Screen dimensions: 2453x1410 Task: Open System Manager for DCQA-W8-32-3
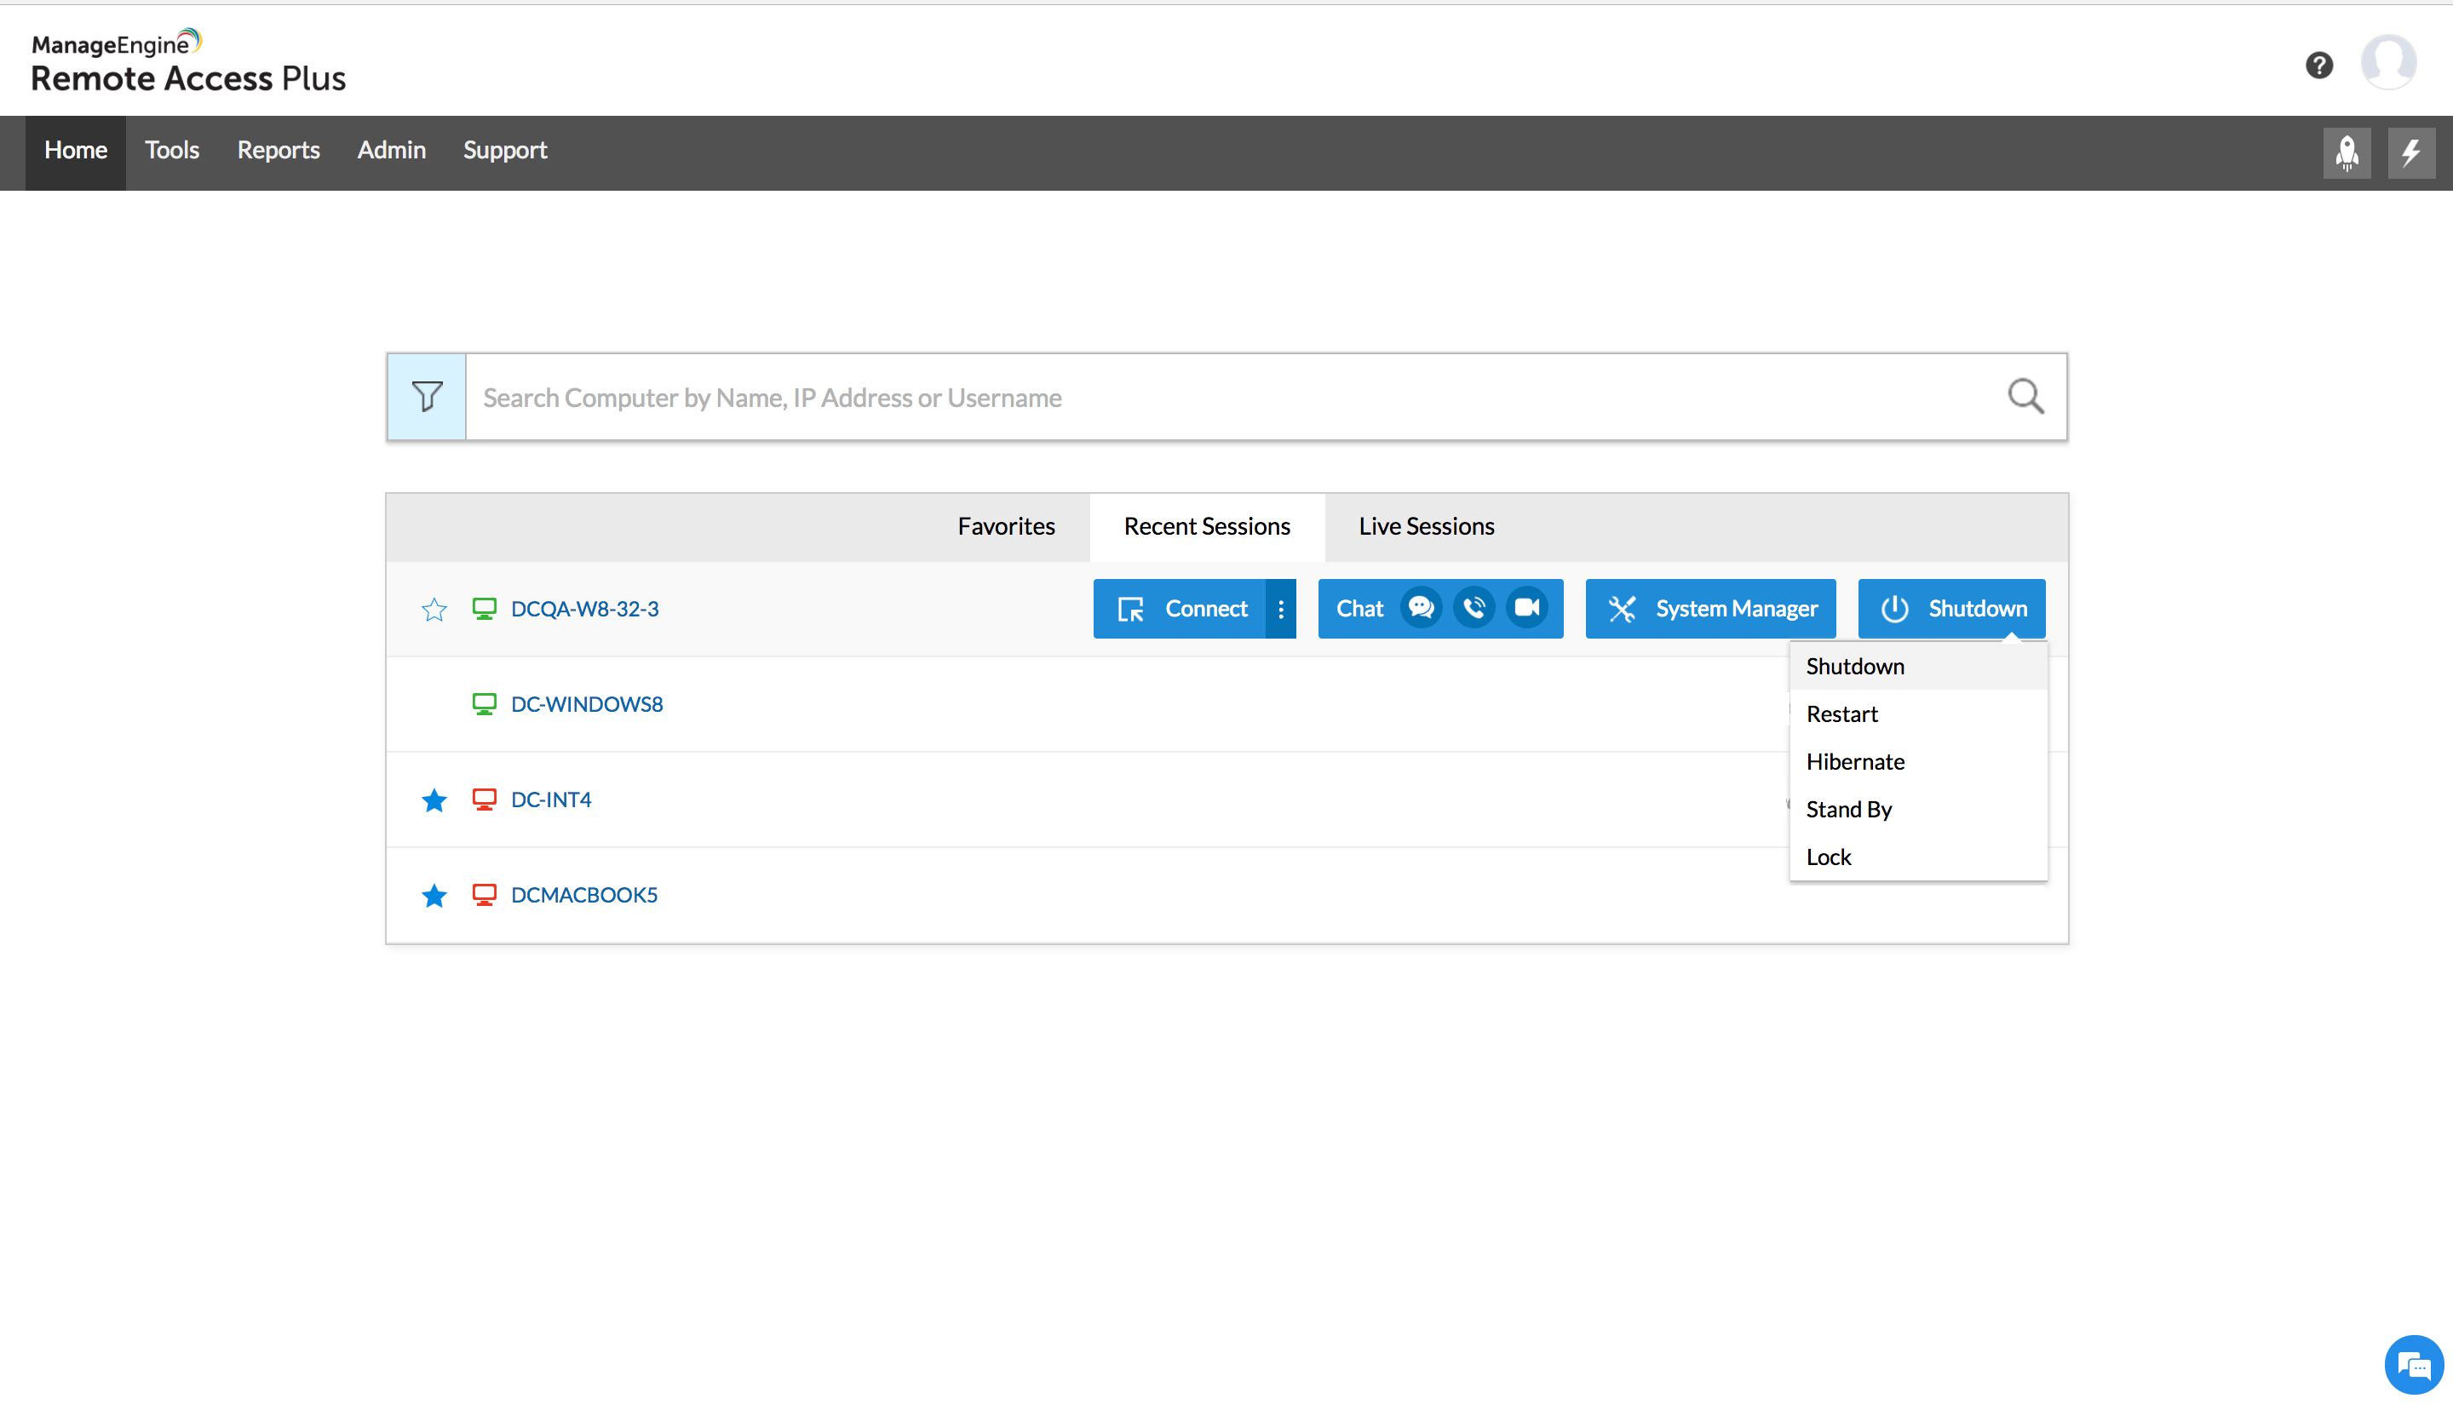click(x=1710, y=608)
